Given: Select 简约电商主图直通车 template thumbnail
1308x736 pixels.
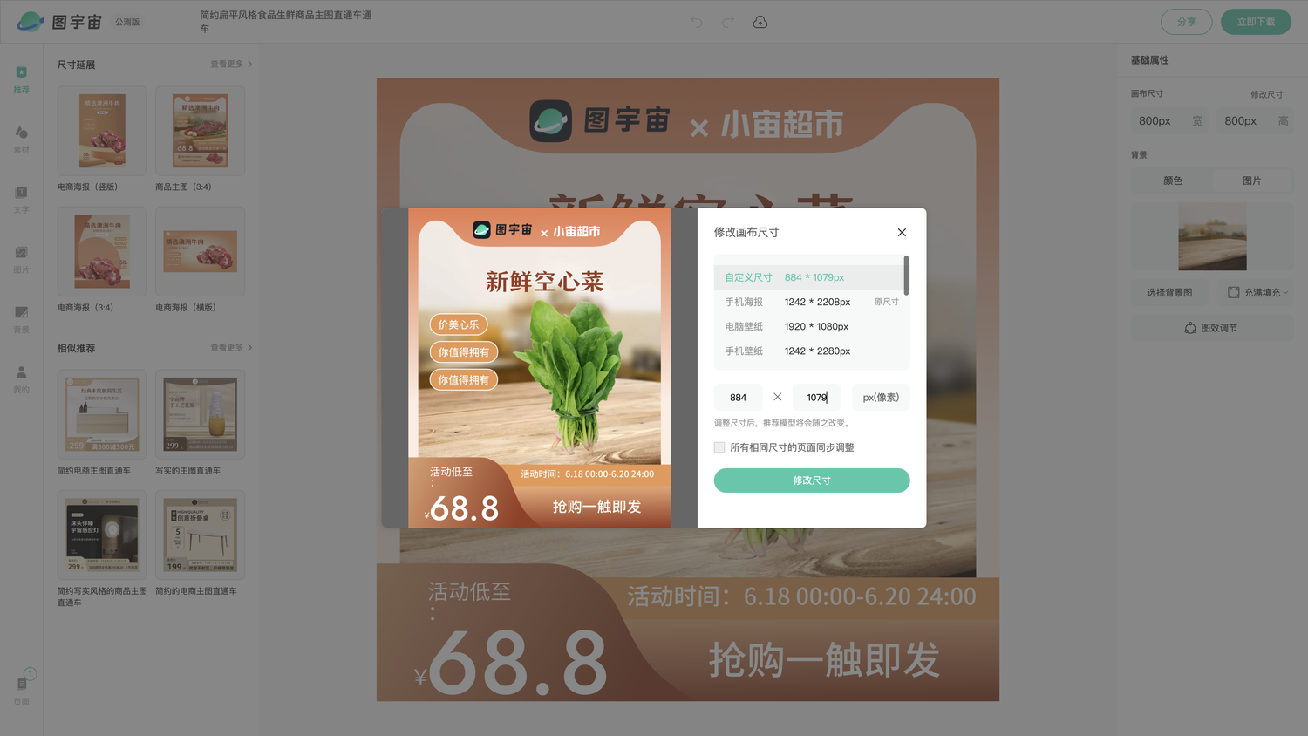Looking at the screenshot, I should click(x=102, y=414).
